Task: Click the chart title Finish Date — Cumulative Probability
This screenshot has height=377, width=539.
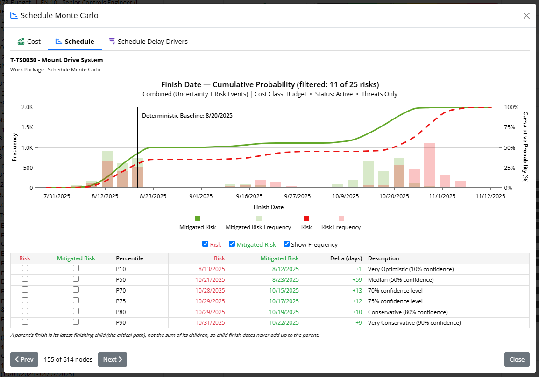Action: (x=270, y=84)
